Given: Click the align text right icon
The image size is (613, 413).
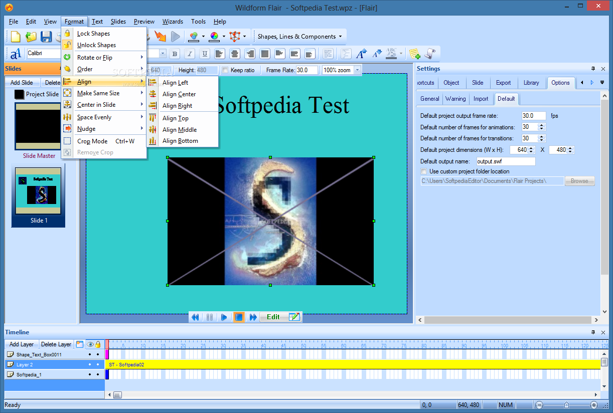Looking at the screenshot, I should point(249,54).
